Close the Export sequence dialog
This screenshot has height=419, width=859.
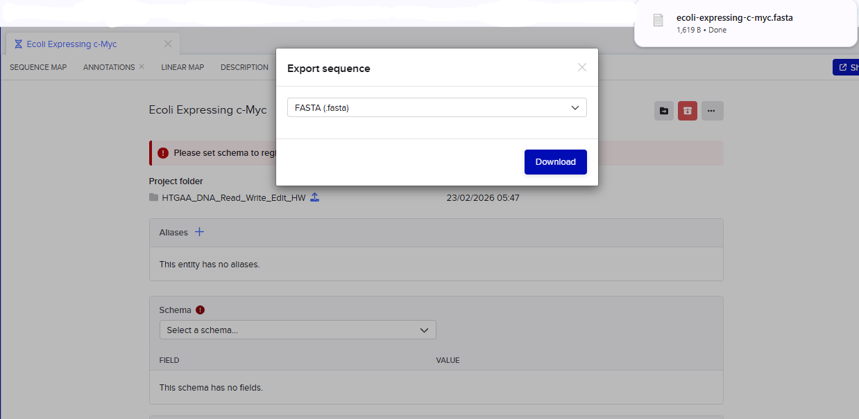pyautogui.click(x=581, y=67)
